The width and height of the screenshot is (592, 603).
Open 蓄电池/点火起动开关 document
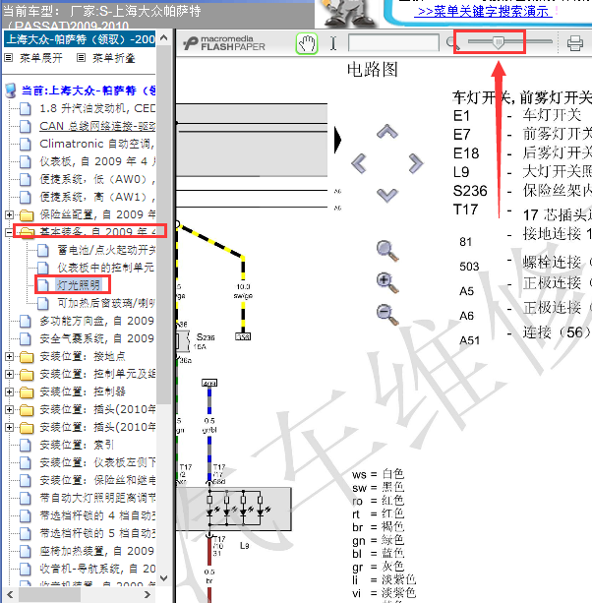tap(106, 250)
